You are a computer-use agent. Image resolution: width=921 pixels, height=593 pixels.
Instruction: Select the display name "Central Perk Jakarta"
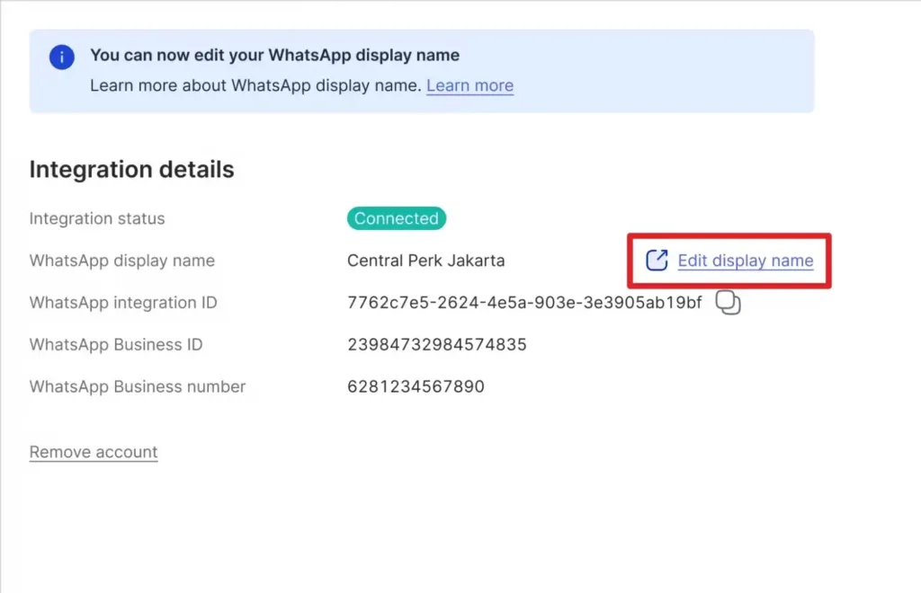(x=425, y=261)
